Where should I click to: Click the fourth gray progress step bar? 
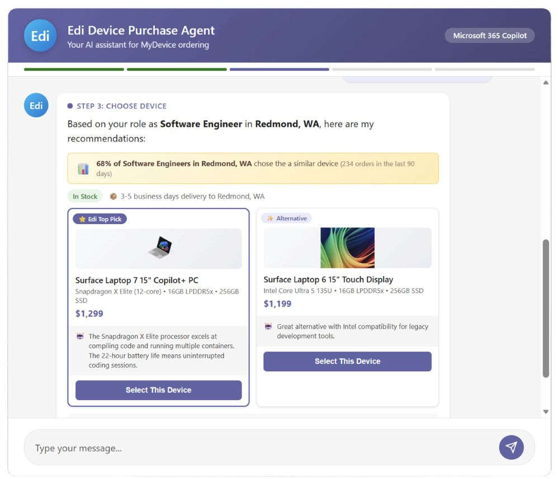[382, 69]
